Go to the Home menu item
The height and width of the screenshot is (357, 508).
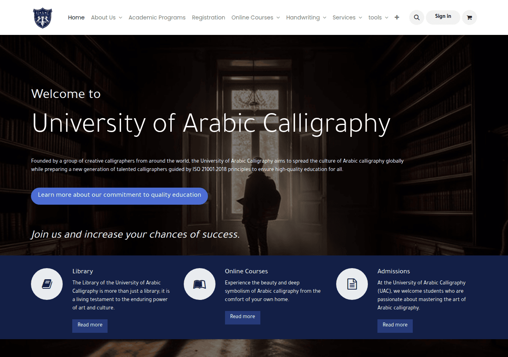(76, 17)
